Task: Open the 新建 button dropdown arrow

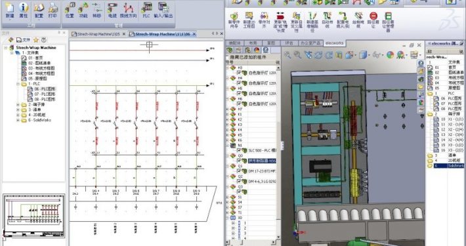Action: click(10, 20)
